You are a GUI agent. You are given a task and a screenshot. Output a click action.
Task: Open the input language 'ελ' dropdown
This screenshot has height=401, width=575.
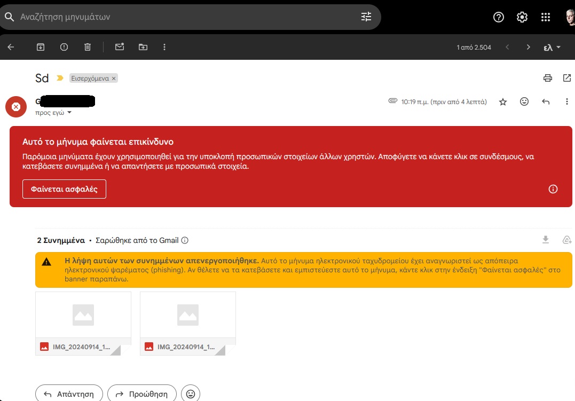(x=552, y=47)
